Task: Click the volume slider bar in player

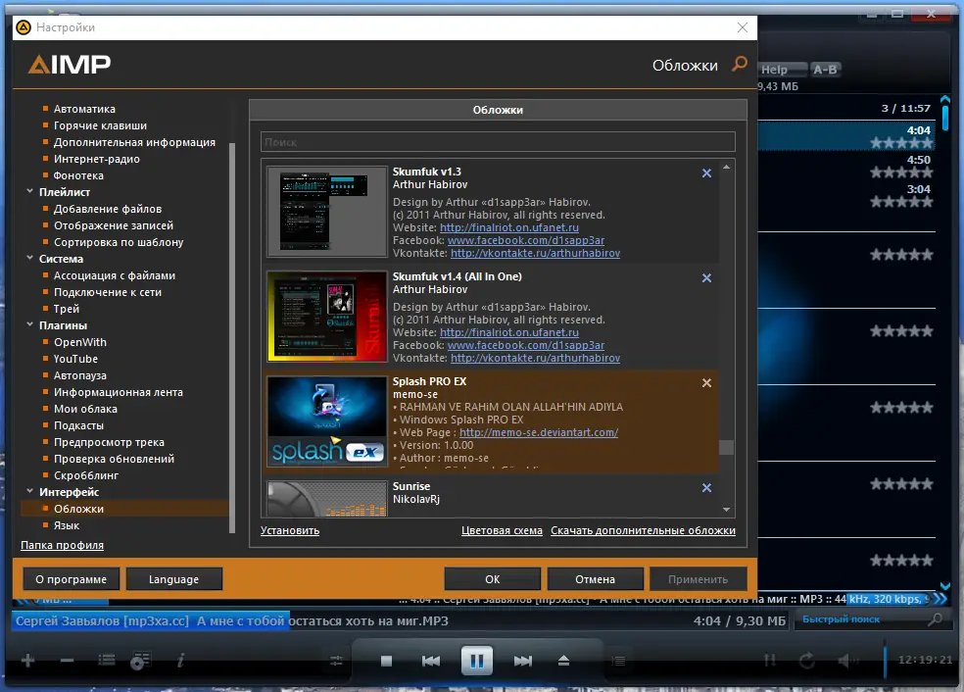Action: [886, 660]
